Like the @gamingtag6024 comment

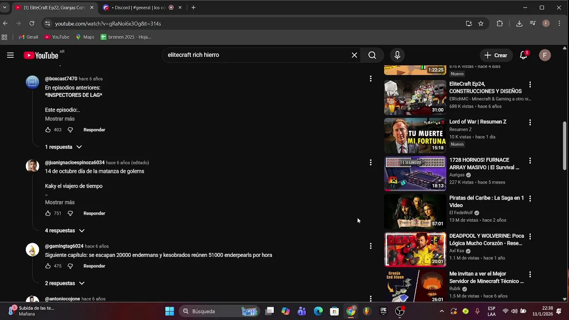click(x=48, y=266)
